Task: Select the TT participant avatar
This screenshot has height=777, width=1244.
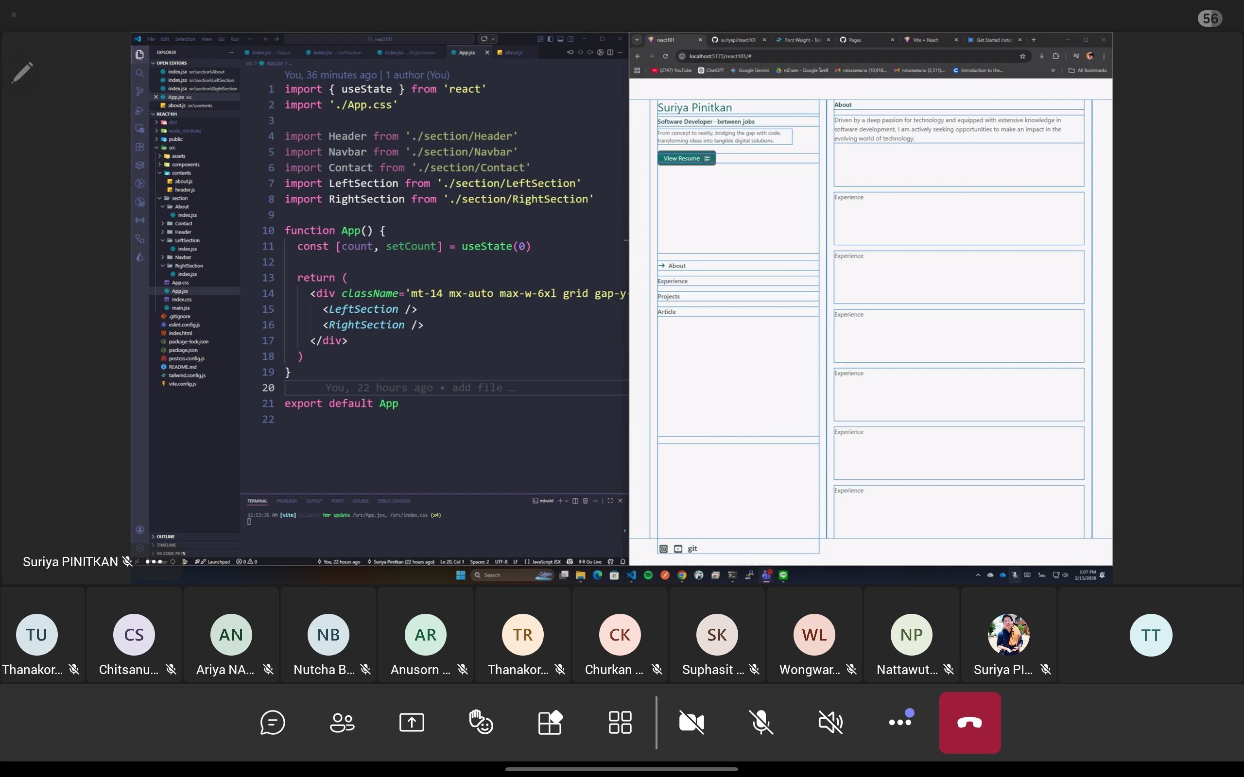Action: (1150, 635)
